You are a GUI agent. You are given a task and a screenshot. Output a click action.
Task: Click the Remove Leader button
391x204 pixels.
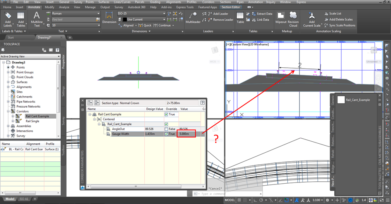(x=221, y=20)
